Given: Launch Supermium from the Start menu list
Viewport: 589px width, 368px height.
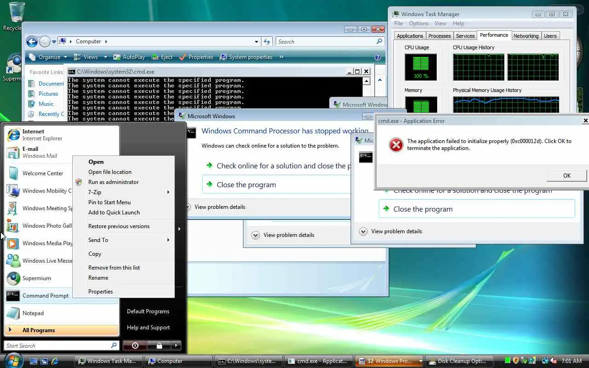Looking at the screenshot, I should 39,278.
